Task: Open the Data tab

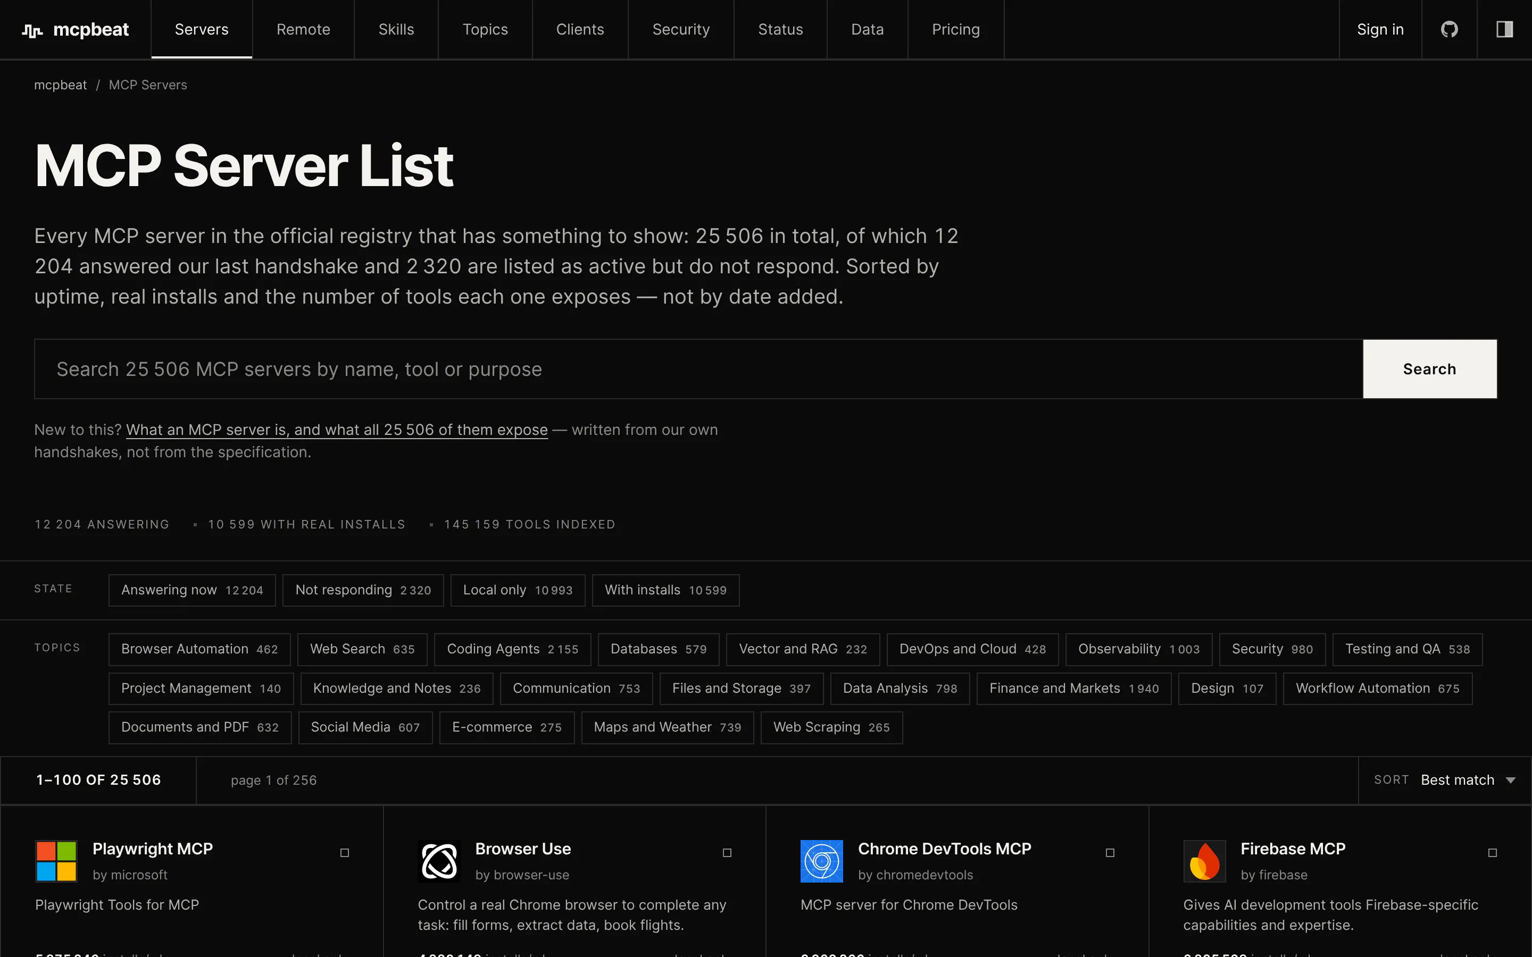Action: [867, 30]
